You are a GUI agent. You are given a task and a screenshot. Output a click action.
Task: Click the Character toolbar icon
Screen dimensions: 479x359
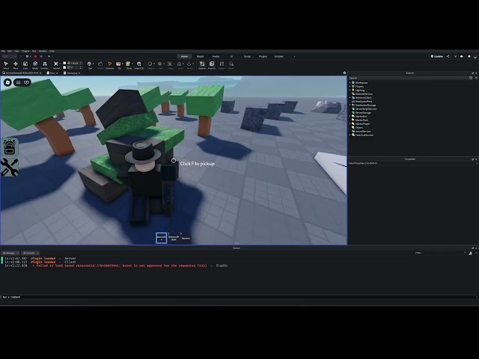coord(110,65)
